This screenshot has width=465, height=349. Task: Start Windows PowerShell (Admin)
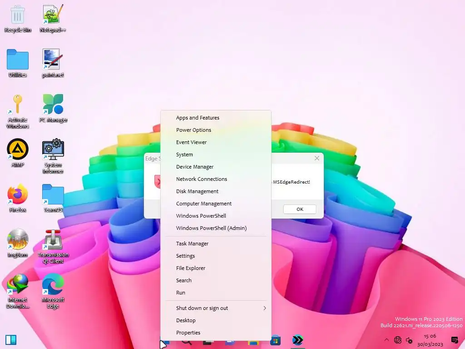[216, 228]
